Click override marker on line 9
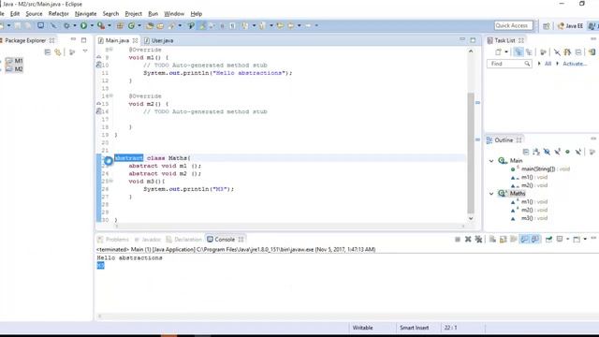The height and width of the screenshot is (337, 599). tap(98, 57)
